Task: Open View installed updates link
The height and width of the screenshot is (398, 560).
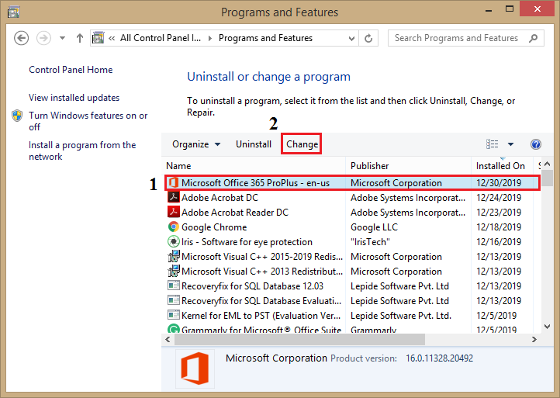Action: 74,98
